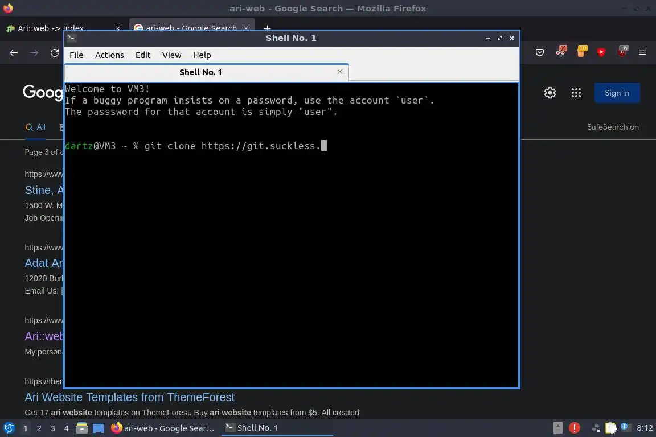Open the orange extension with badge 10
Screen dimensions: 656x437
pos(581,51)
